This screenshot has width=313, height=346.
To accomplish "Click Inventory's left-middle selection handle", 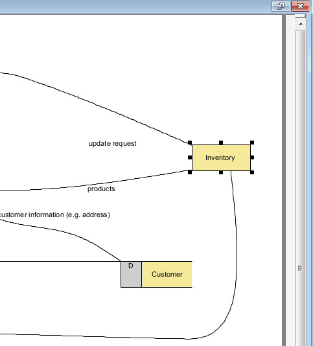I will (190, 157).
